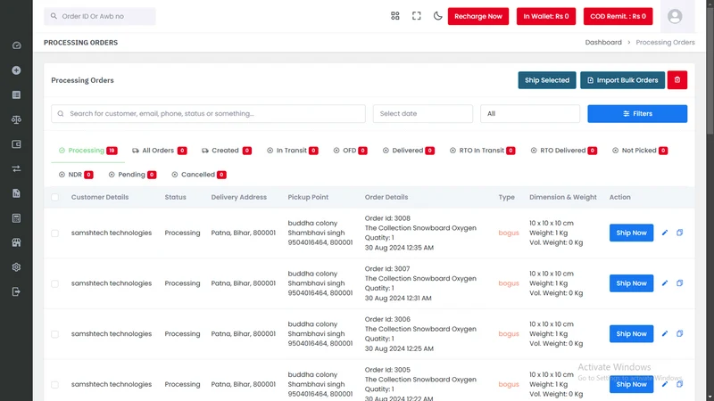The width and height of the screenshot is (714, 401).
Task: Click the add-order plus icon in sidebar
Action: click(x=16, y=70)
